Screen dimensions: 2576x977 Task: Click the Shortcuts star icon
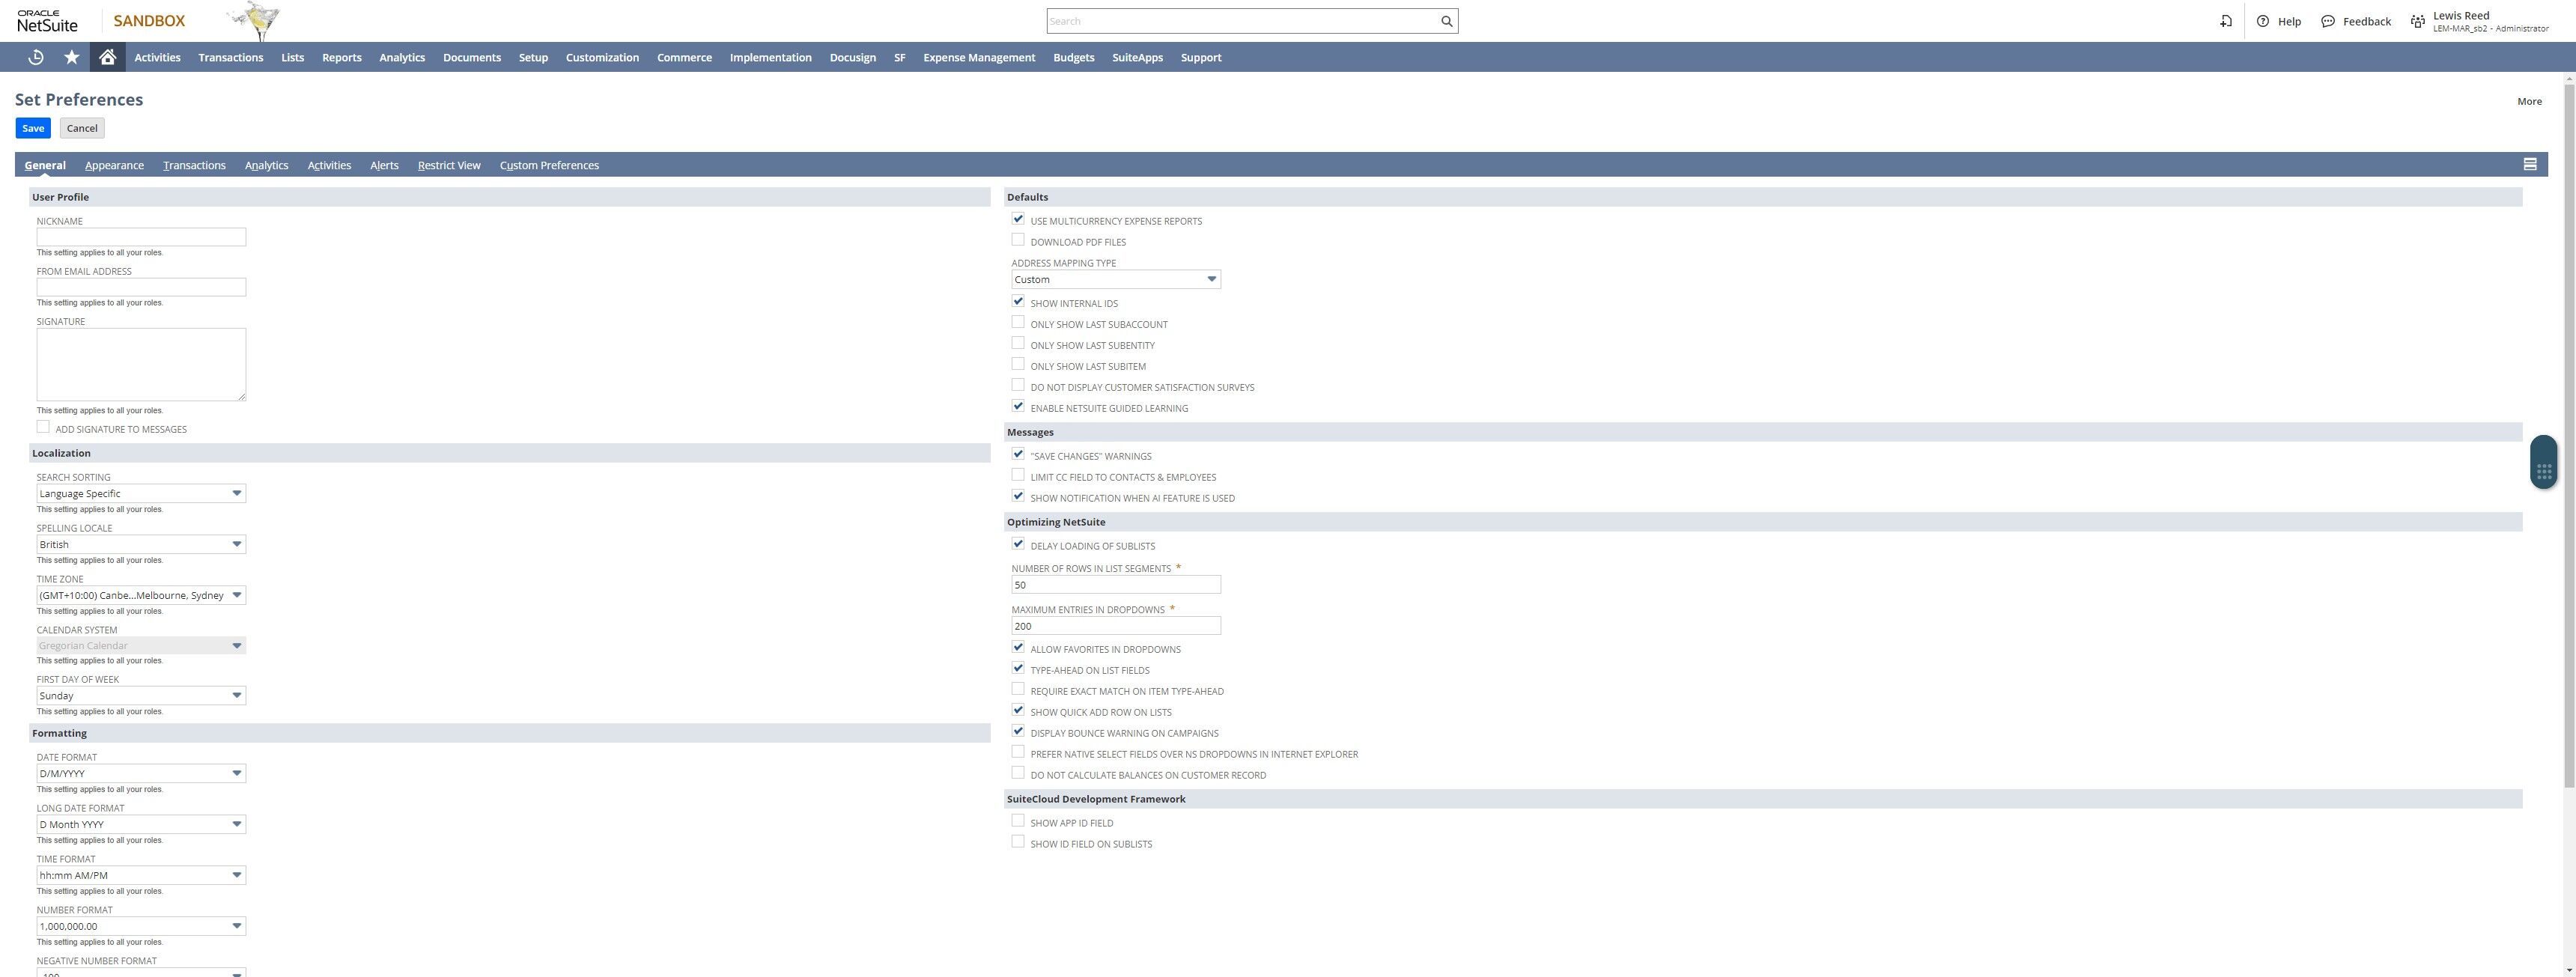[71, 57]
